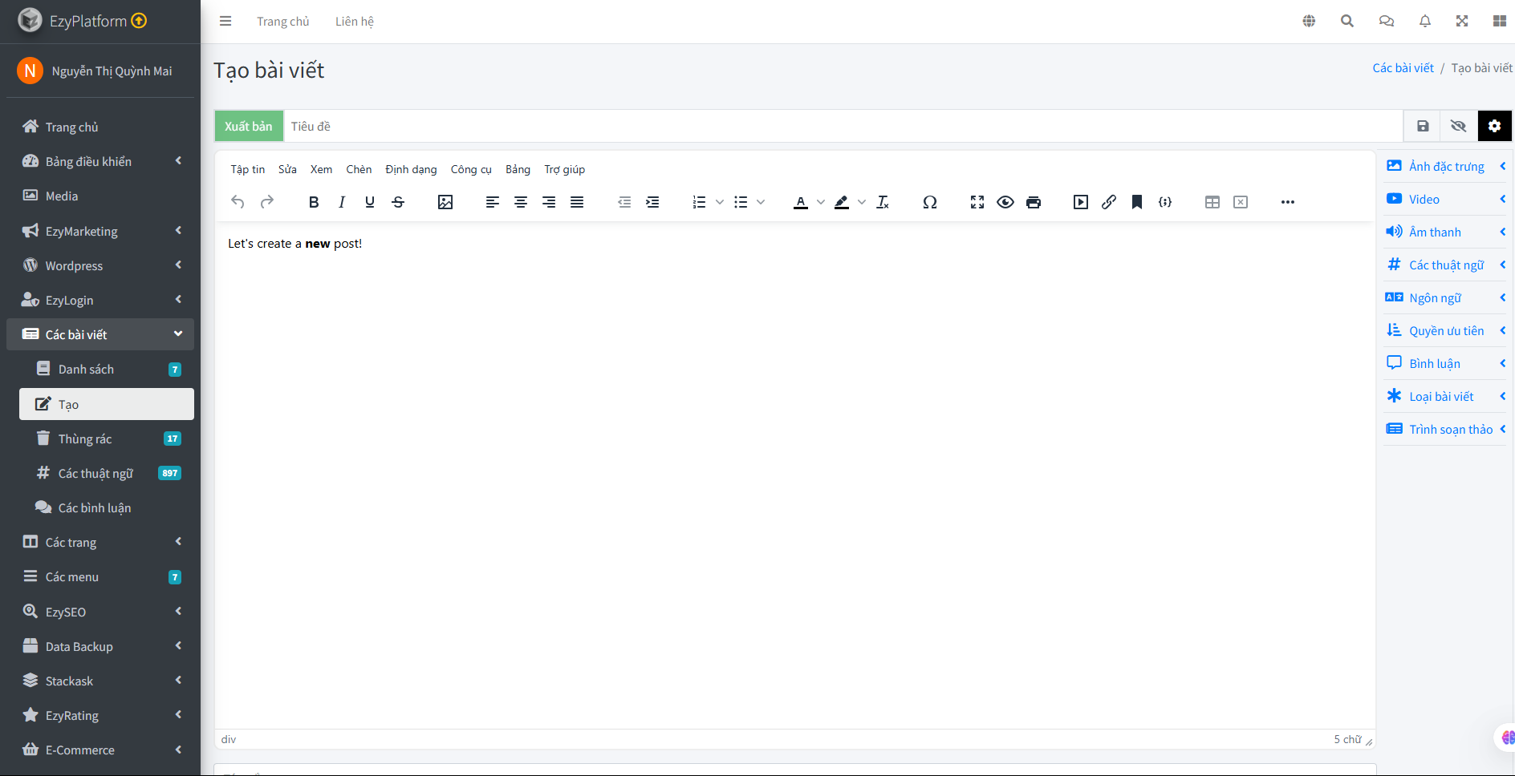Open Thùng rác trash list

pyautogui.click(x=107, y=439)
